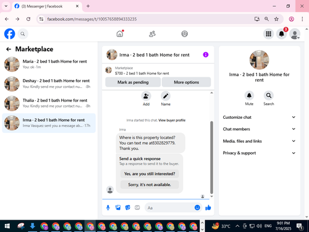
Task: Search in conversation magnifier icon
Action: pyautogui.click(x=269, y=95)
